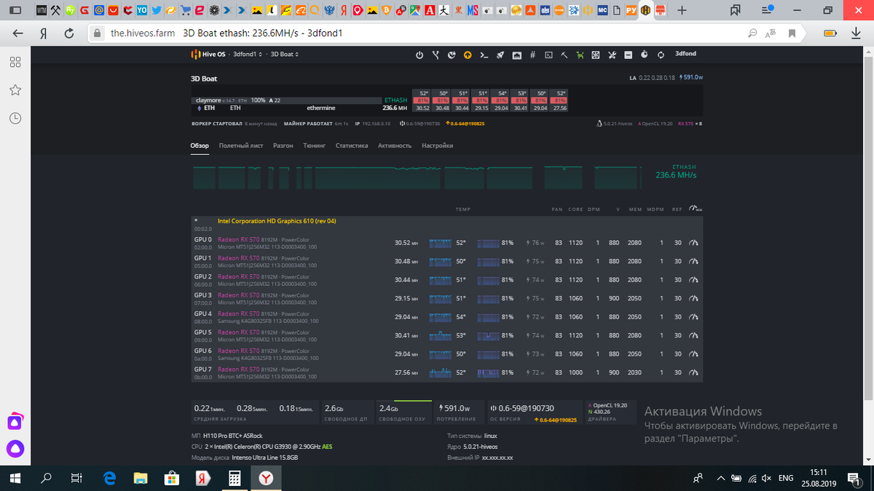
Task: Expand the 3dfond1 farm selector
Action: pyautogui.click(x=248, y=55)
